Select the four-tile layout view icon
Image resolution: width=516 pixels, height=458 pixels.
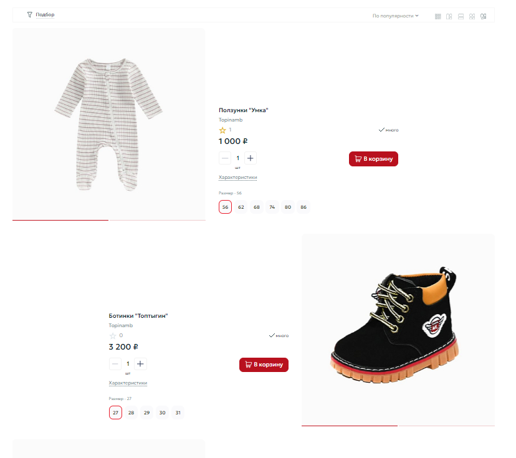[472, 16]
